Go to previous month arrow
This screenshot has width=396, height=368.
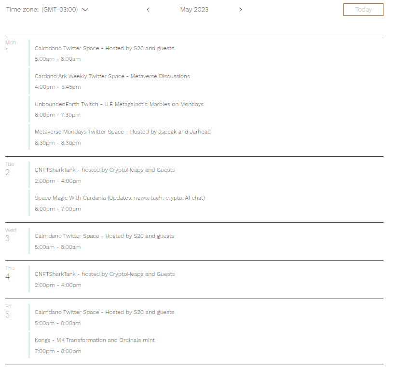(x=148, y=10)
